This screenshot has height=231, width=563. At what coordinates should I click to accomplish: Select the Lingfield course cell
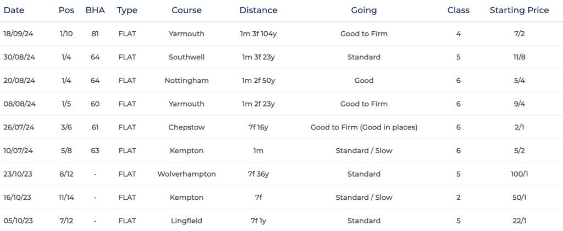pyautogui.click(x=186, y=221)
